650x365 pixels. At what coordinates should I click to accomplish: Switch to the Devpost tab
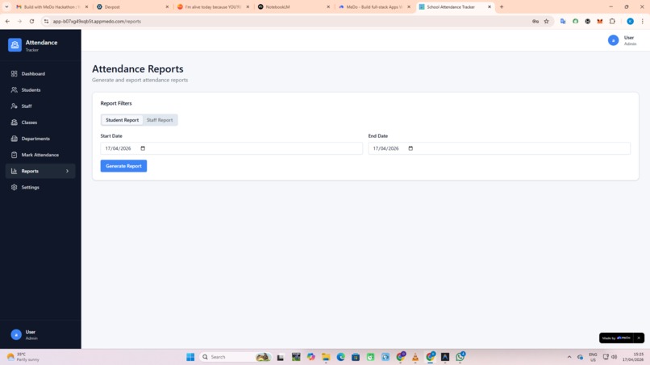[132, 6]
